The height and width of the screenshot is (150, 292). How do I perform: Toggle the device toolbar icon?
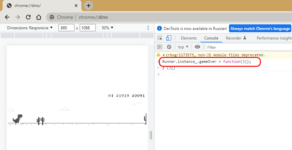[169, 38]
